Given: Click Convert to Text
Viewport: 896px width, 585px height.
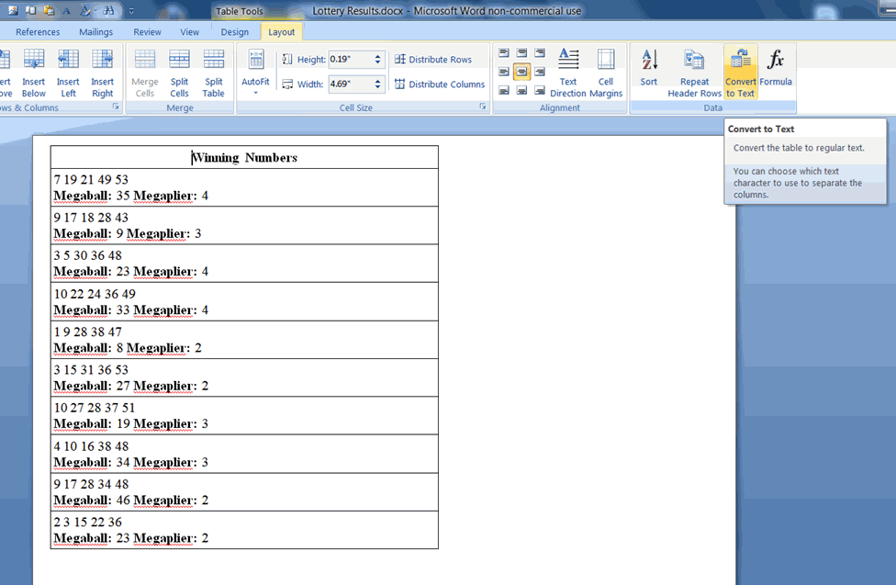Looking at the screenshot, I should click(x=741, y=73).
